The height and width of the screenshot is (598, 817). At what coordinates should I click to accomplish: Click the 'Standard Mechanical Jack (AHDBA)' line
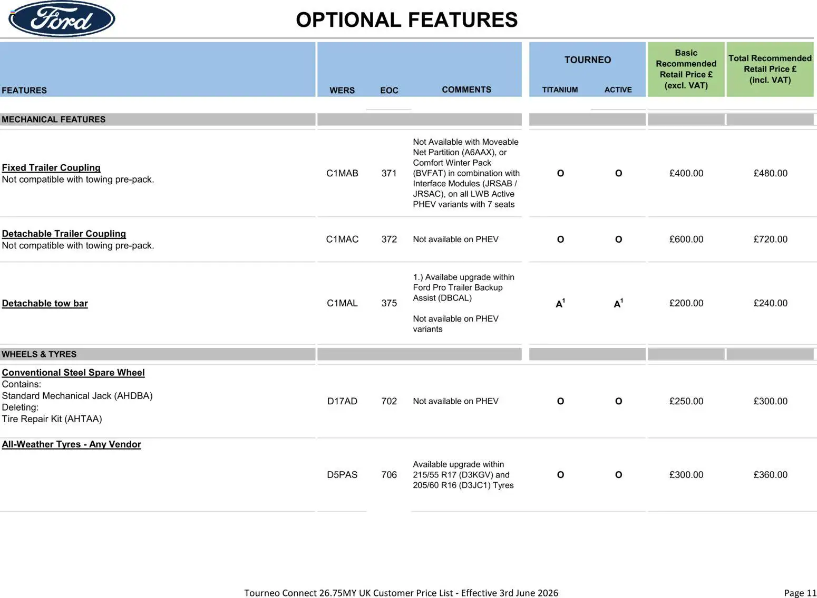[77, 396]
